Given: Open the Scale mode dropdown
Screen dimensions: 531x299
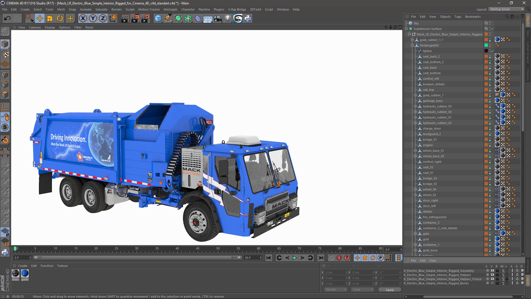Looking at the screenshot, I should click(x=363, y=290).
